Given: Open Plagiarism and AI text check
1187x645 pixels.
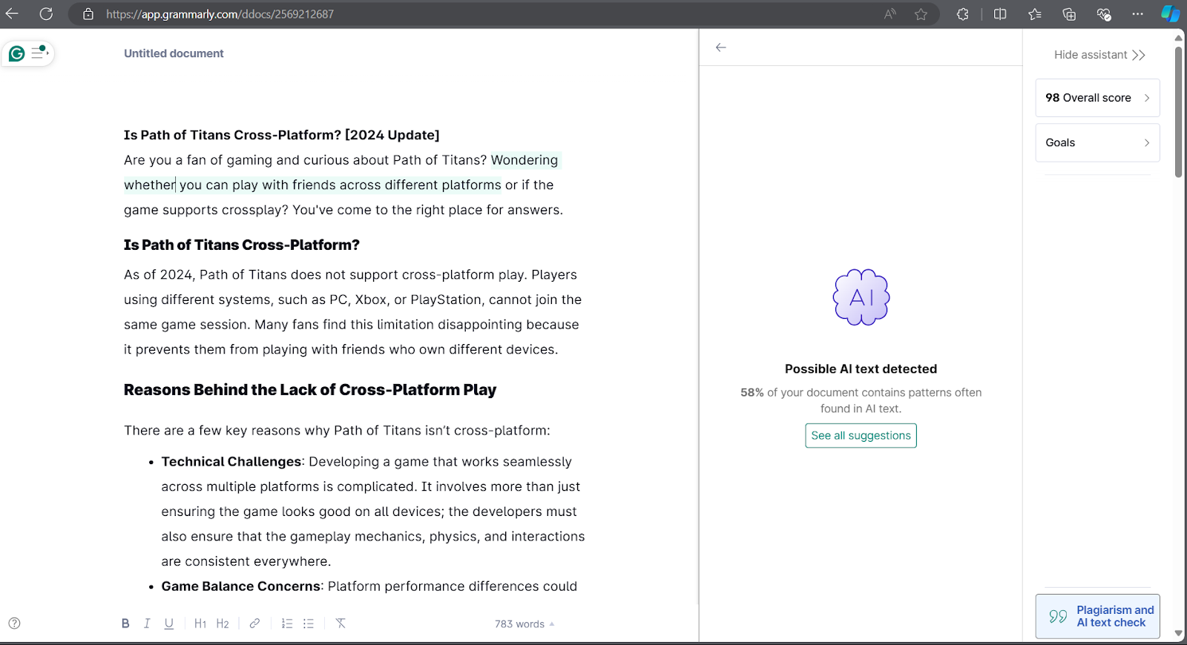Looking at the screenshot, I should coord(1097,616).
